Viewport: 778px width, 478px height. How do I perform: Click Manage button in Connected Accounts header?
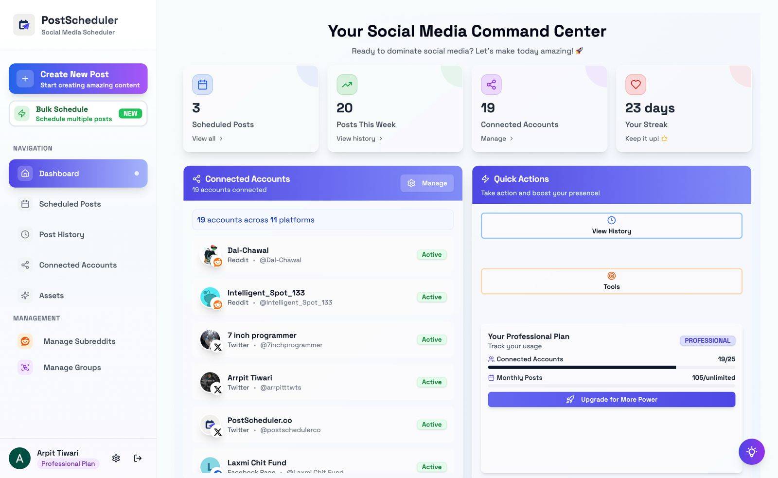click(x=427, y=183)
